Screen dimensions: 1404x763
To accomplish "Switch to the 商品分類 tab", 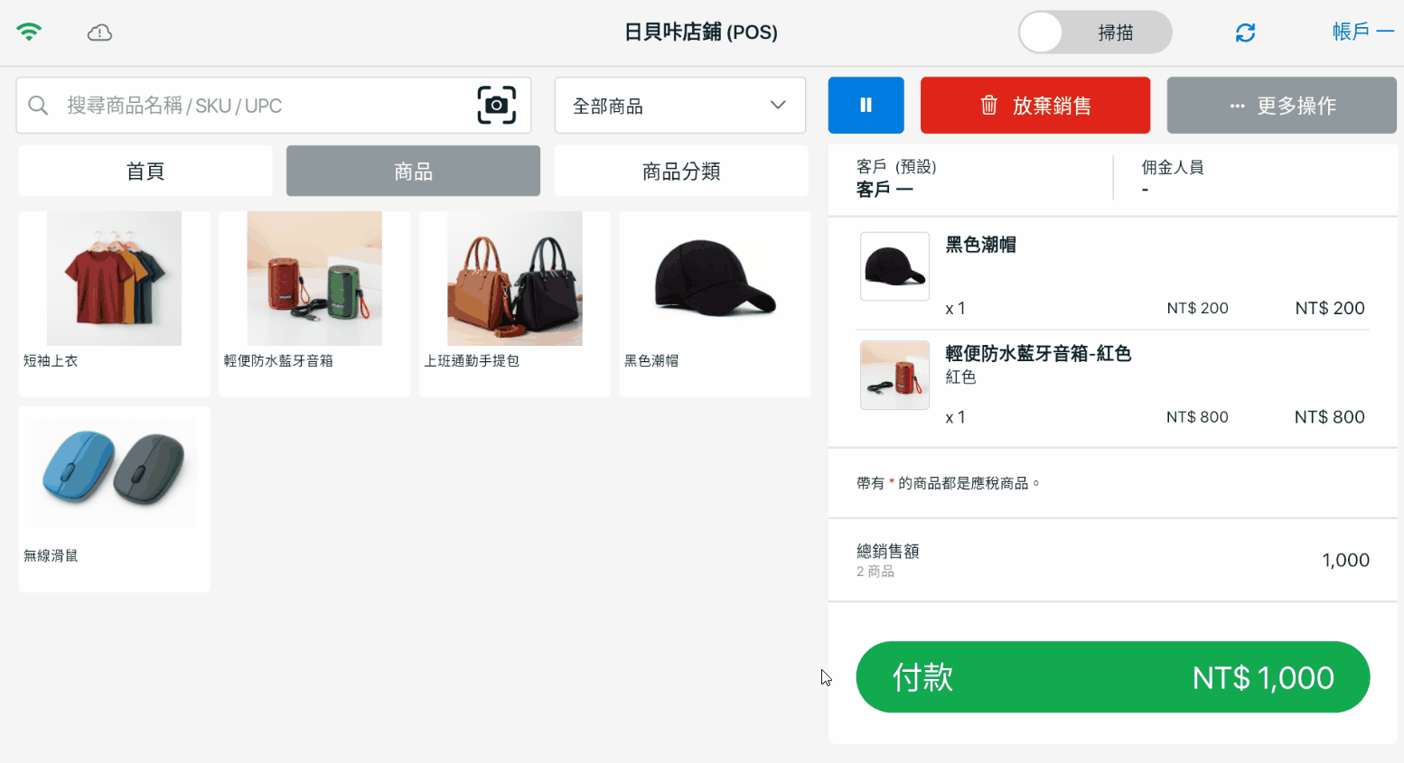I will click(680, 171).
